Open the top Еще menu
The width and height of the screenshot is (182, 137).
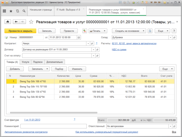(x=162, y=31)
